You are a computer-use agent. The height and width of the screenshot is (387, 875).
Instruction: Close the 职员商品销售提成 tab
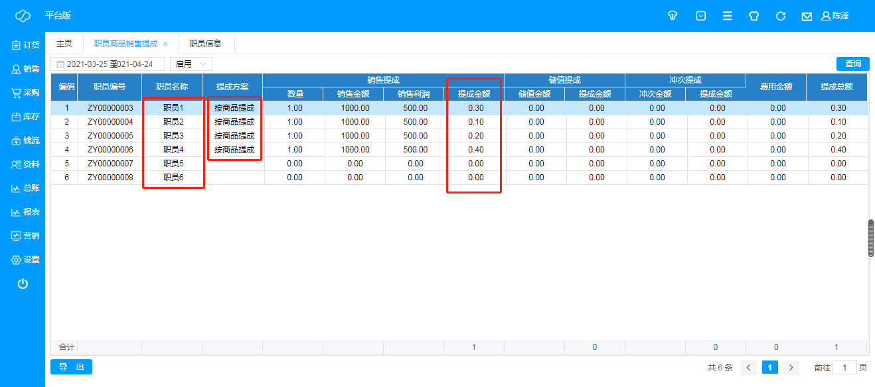click(165, 44)
